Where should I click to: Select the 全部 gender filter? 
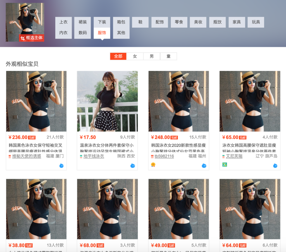click(x=118, y=56)
